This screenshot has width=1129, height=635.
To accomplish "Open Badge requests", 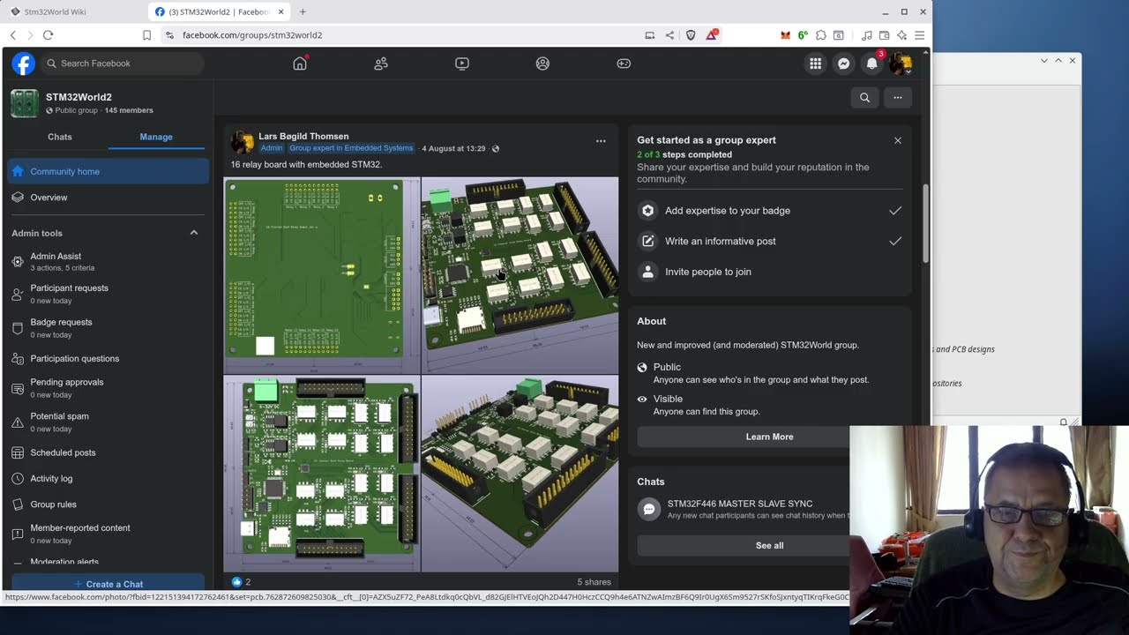I will coord(108,328).
